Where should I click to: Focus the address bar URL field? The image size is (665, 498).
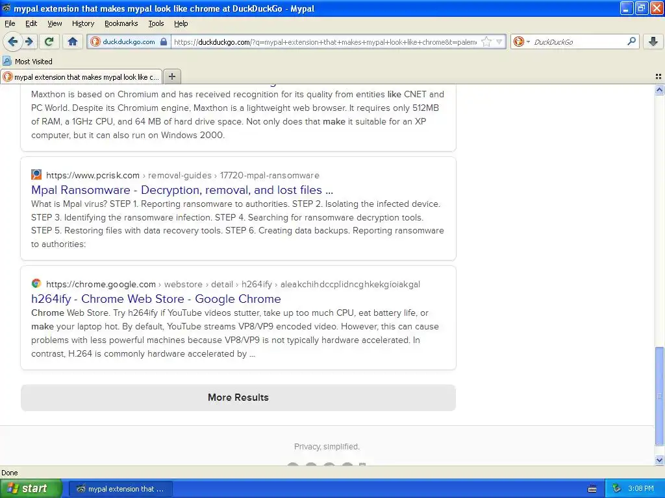[x=325, y=41]
